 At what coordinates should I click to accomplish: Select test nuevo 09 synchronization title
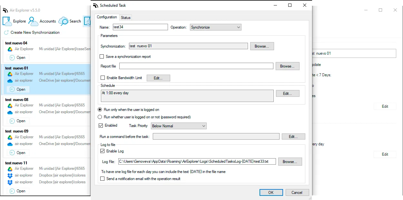(17, 131)
